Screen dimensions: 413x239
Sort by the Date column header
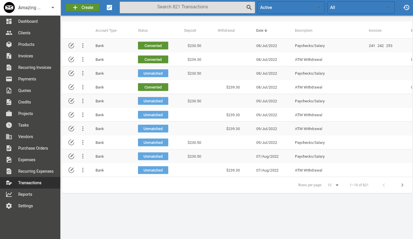tap(262, 31)
